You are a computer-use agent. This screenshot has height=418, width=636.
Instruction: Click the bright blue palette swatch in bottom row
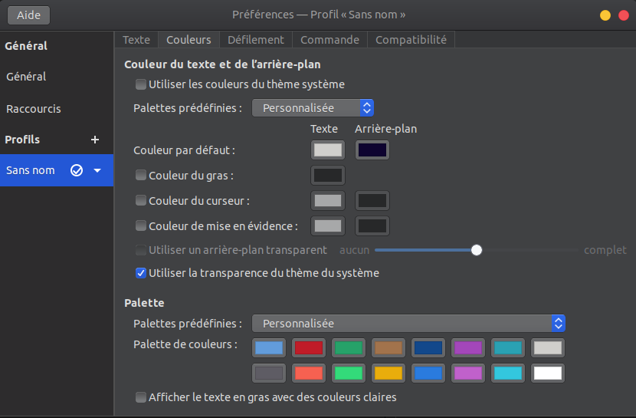[x=428, y=373]
